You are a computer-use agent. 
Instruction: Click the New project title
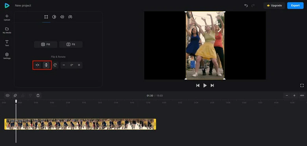tap(23, 6)
